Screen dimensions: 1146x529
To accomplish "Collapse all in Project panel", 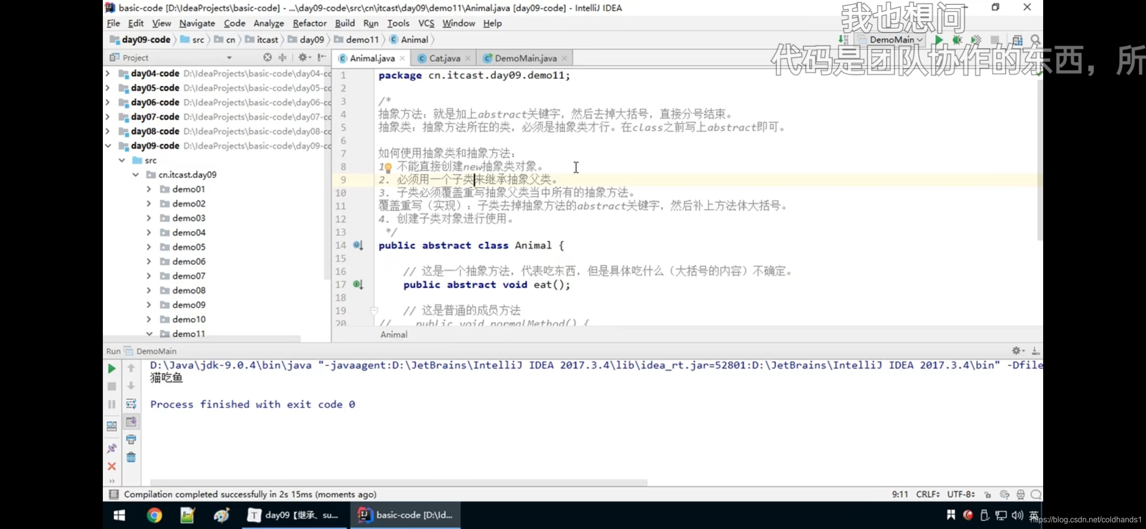I will (x=283, y=57).
